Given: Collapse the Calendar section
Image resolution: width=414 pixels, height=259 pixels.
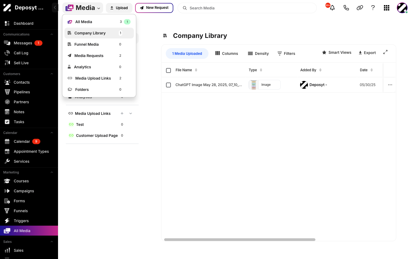Looking at the screenshot, I should [x=52, y=133].
